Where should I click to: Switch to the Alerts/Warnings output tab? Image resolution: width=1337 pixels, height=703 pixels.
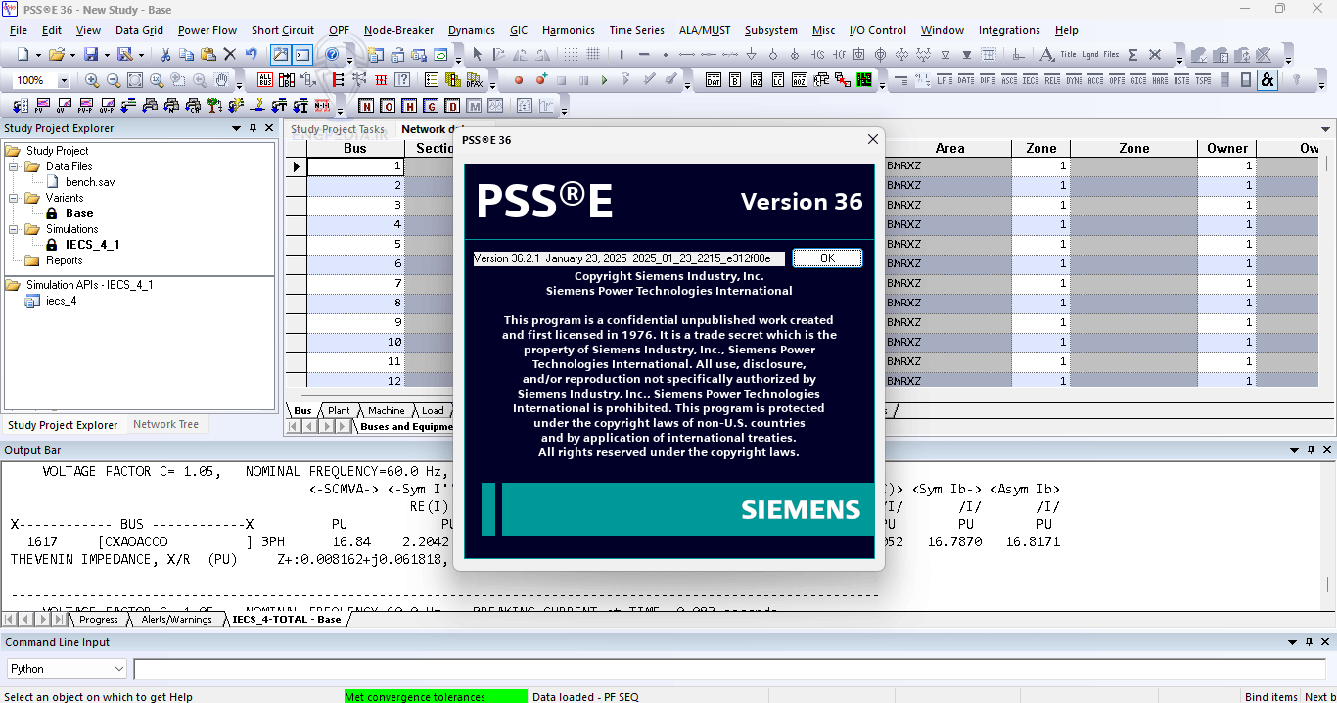pos(176,620)
